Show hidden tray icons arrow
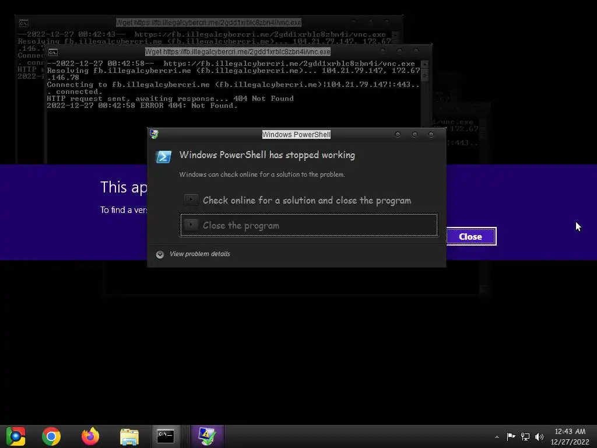 point(497,437)
